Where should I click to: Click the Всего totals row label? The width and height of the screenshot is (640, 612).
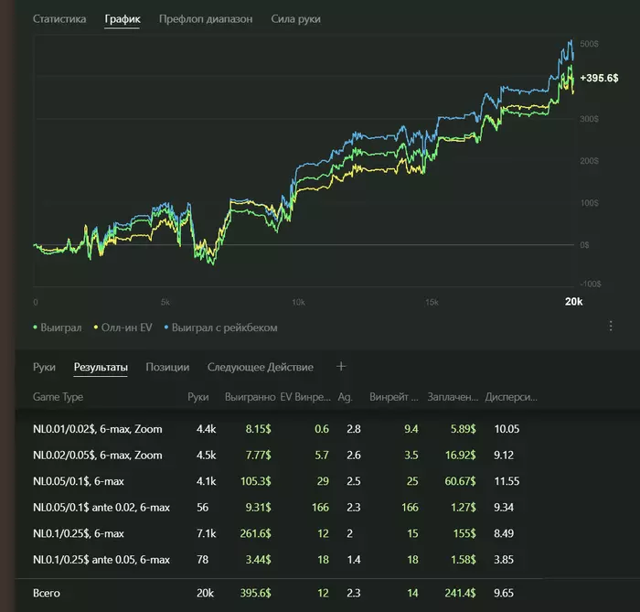46,593
